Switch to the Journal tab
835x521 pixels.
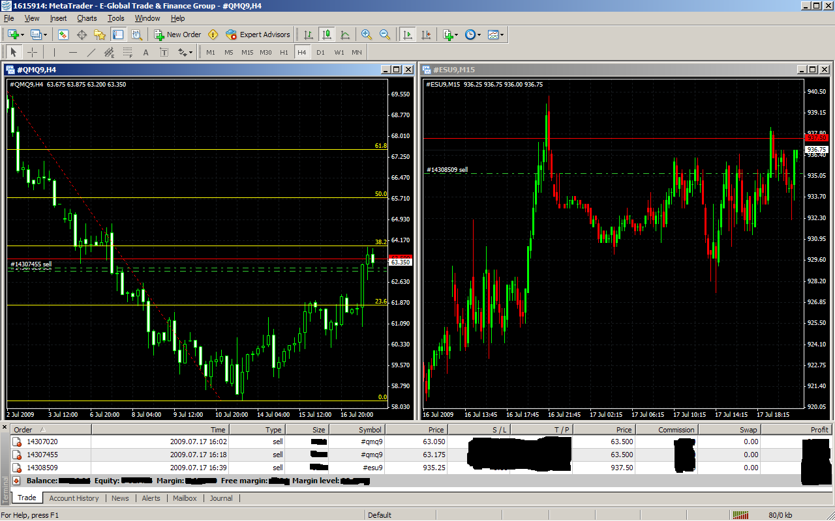[x=221, y=498]
